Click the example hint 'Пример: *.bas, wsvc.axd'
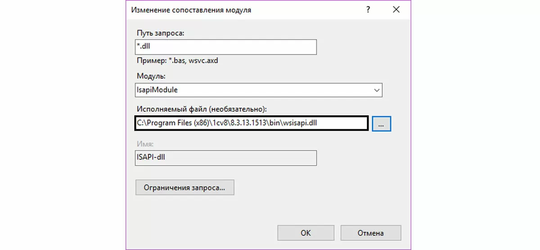The width and height of the screenshot is (540, 250). 177,60
